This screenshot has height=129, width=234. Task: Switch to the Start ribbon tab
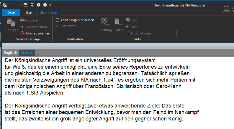pos(29,12)
